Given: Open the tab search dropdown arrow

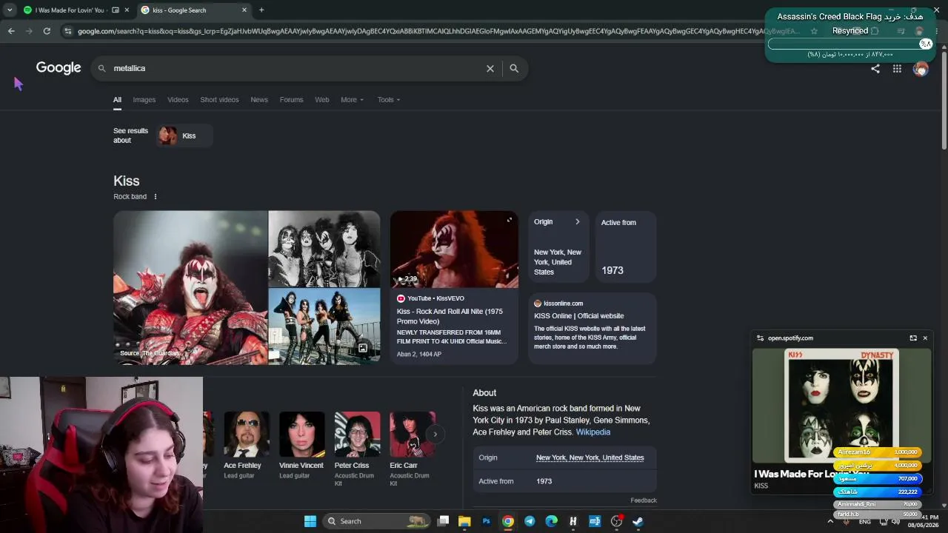Looking at the screenshot, I should pyautogui.click(x=10, y=10).
